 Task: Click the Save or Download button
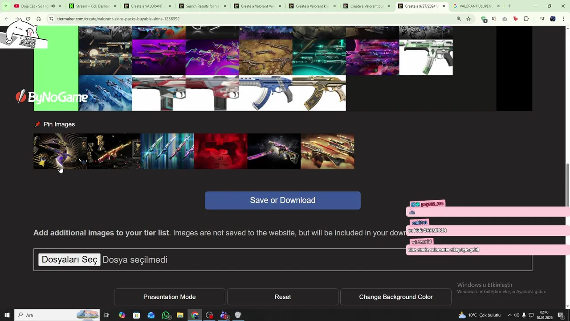click(283, 200)
